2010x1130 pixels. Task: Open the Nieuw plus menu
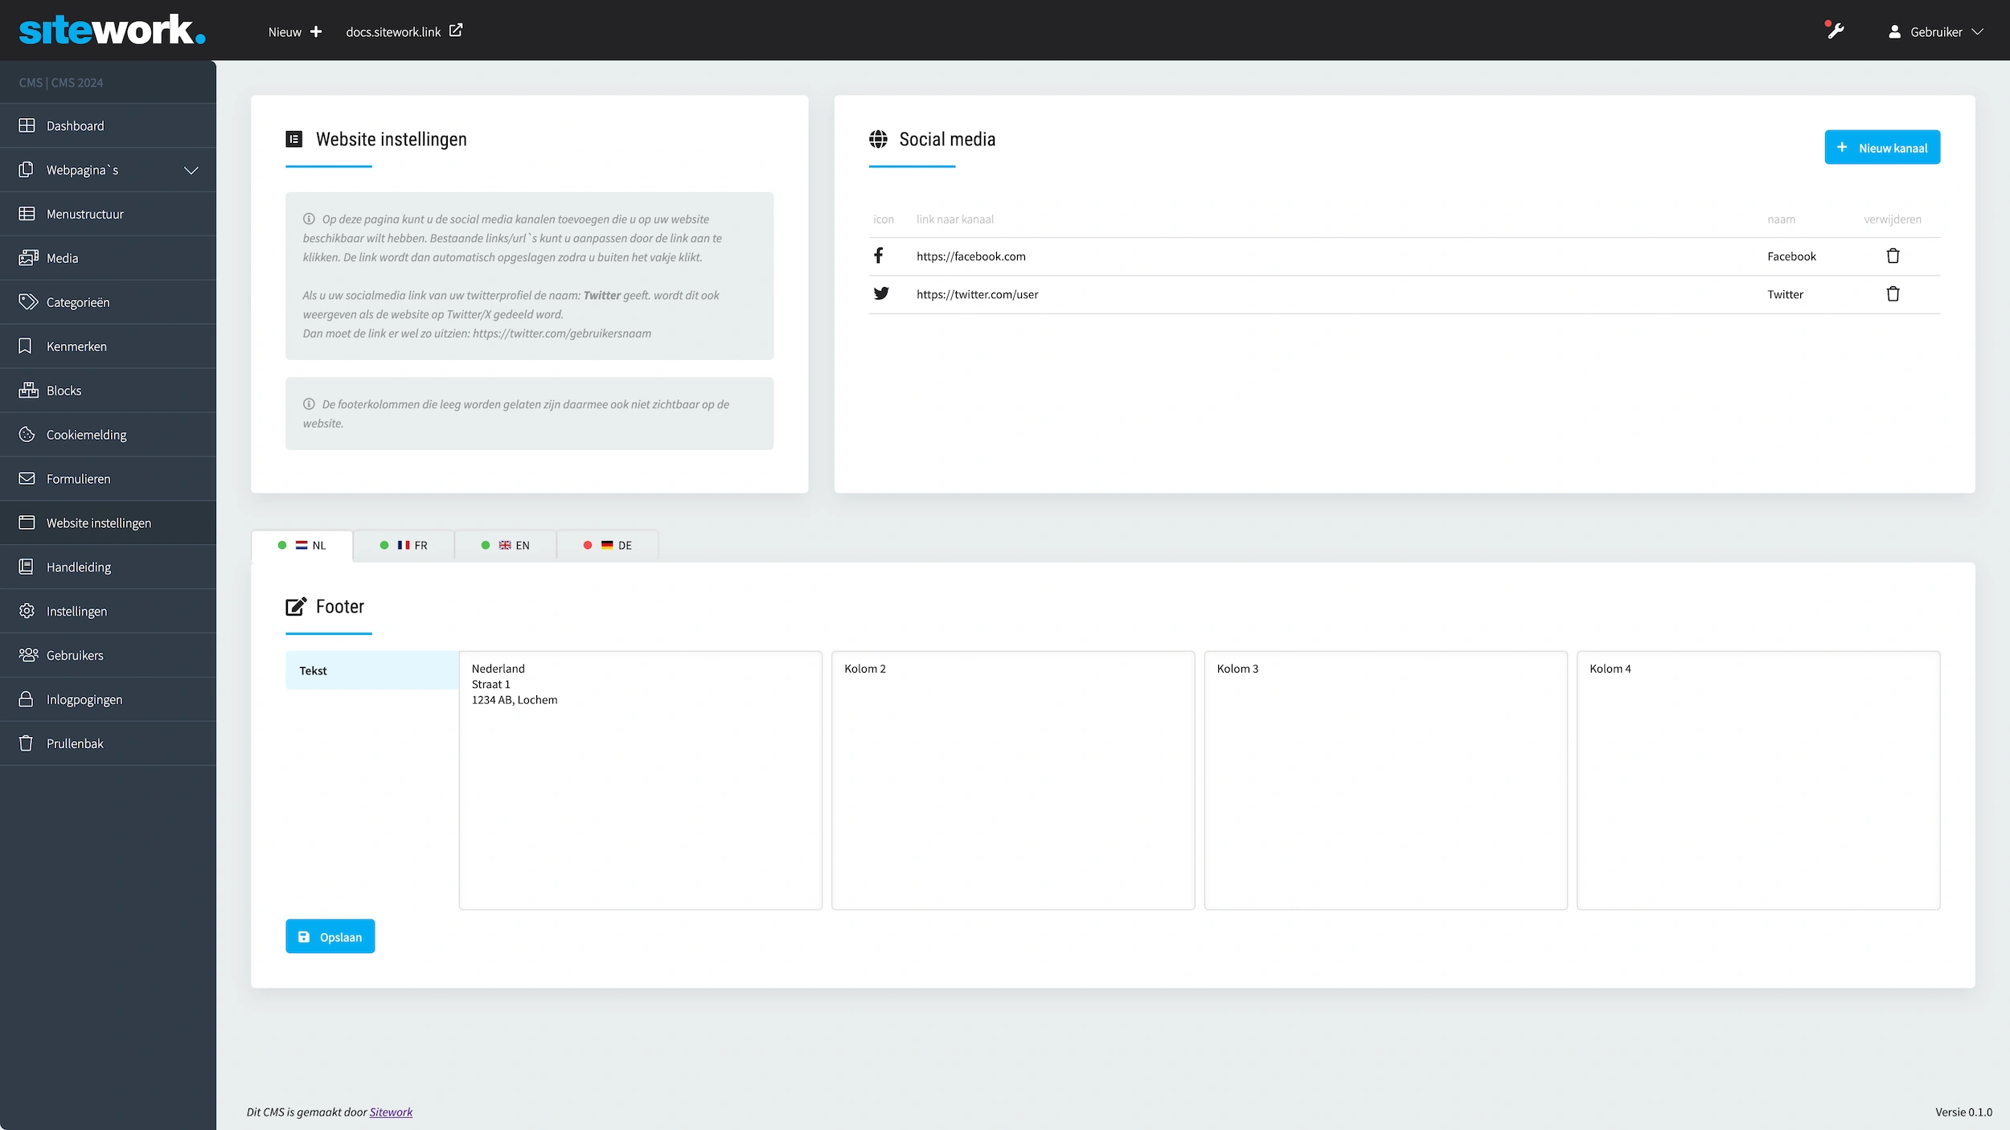pos(294,32)
